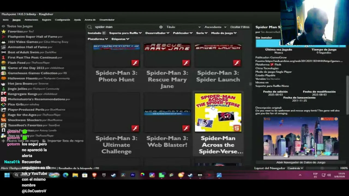This screenshot has width=349, height=196.
Task: Open the Ayuda menu
Action: click(x=77, y=20)
